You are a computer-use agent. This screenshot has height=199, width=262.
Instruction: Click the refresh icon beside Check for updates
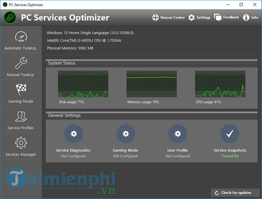coord(216,193)
